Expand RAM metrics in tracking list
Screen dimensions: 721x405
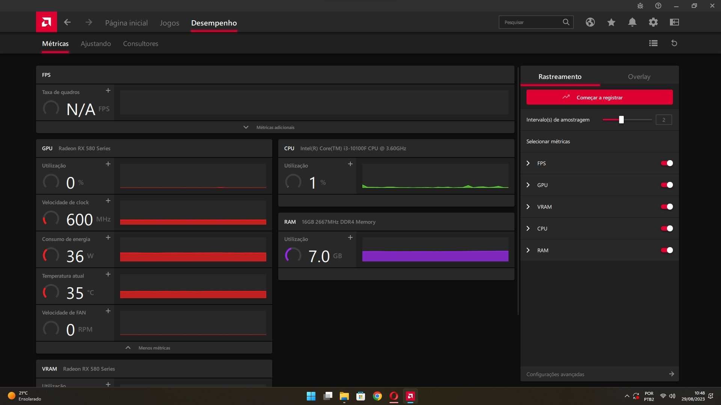pyautogui.click(x=528, y=250)
